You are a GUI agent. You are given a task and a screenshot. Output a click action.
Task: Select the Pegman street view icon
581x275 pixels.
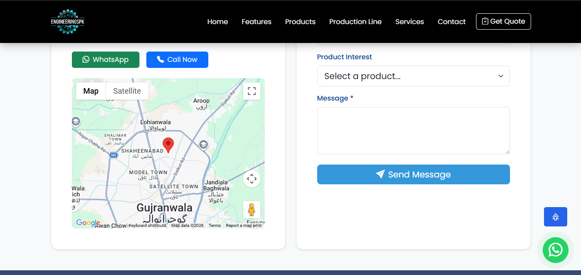pos(251,210)
